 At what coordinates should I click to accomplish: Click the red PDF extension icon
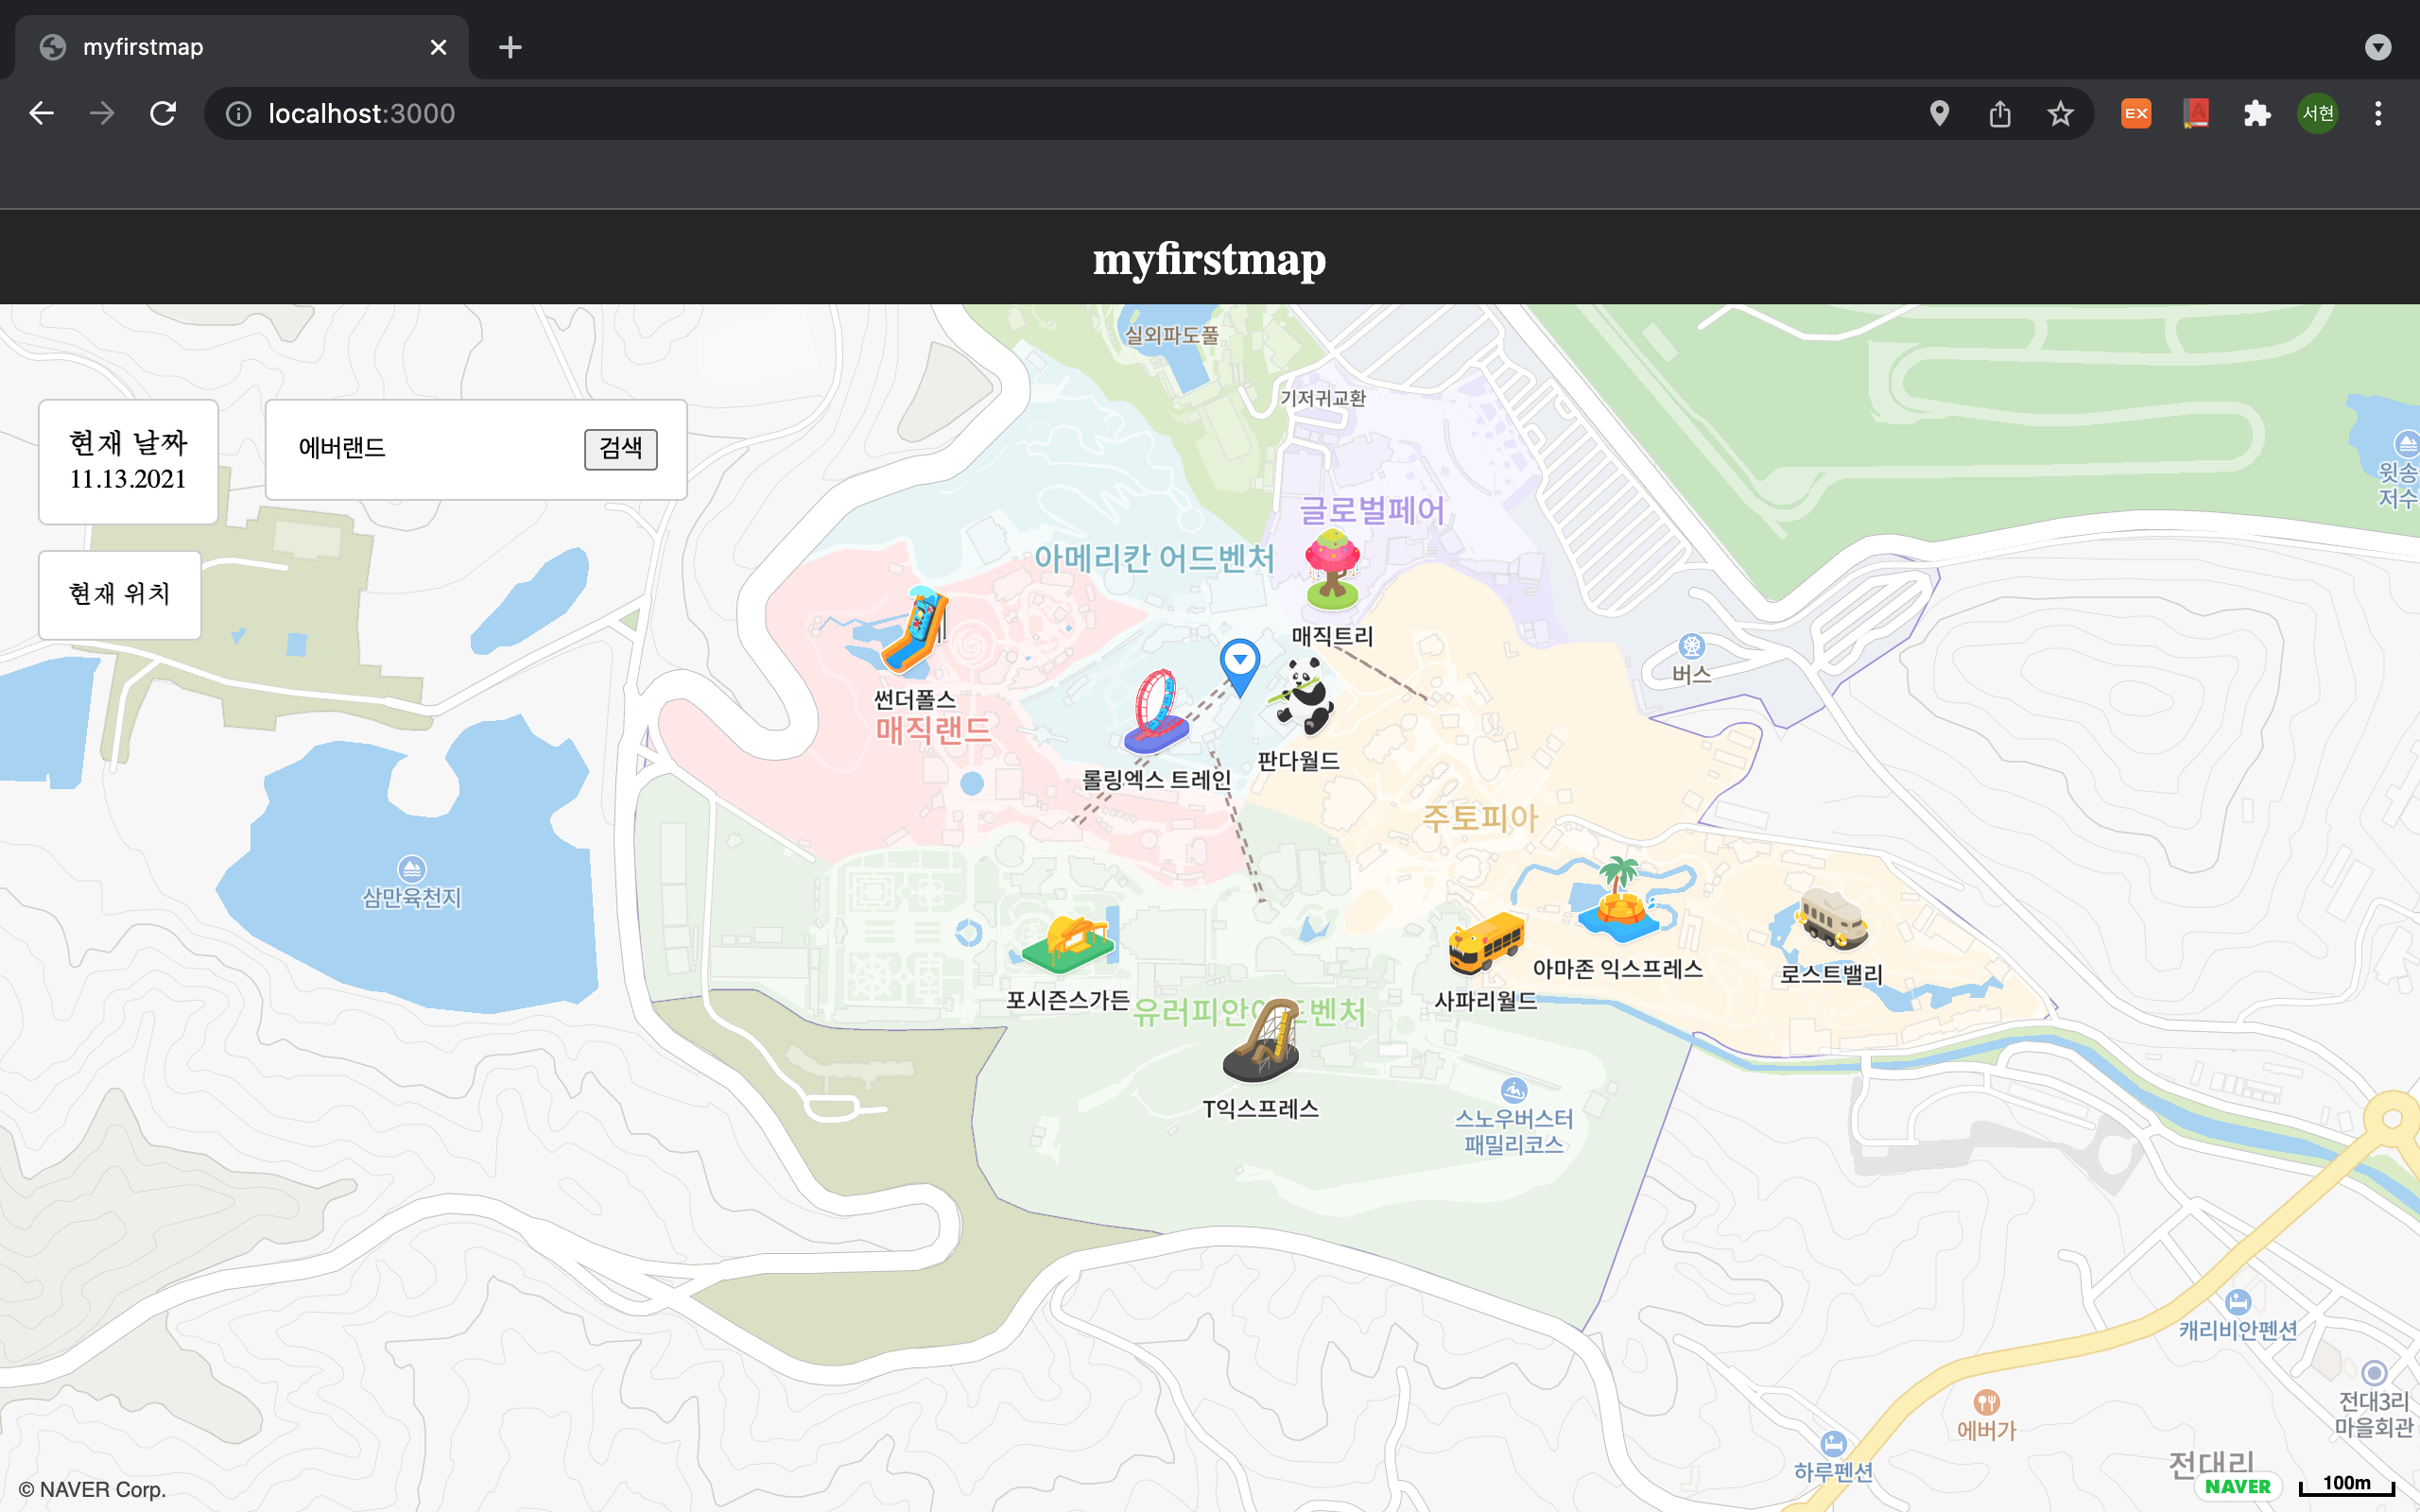tap(2196, 113)
